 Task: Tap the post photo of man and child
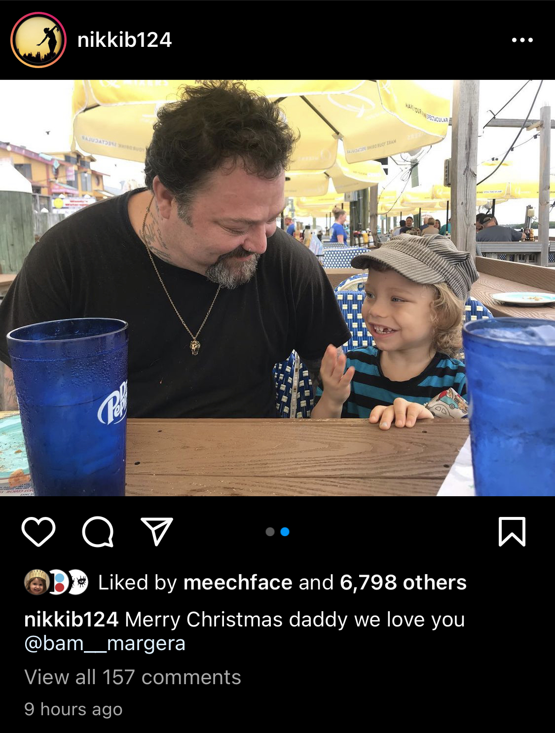[x=277, y=288]
